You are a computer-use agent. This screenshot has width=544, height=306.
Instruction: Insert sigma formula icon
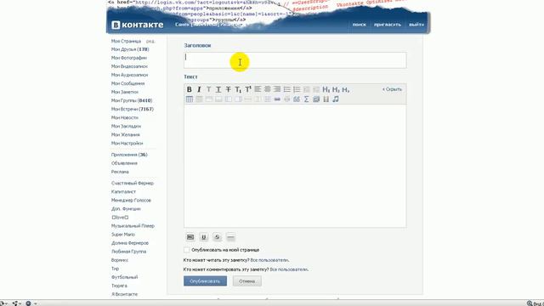coord(306,99)
